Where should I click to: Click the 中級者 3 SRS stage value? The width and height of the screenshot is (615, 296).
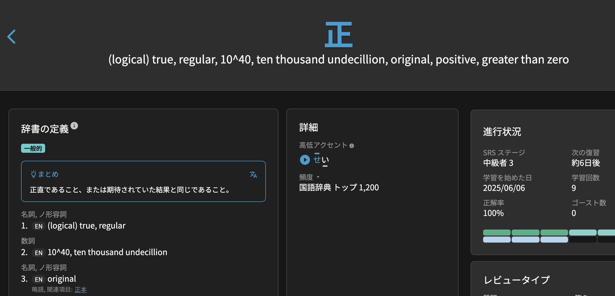pos(498,163)
